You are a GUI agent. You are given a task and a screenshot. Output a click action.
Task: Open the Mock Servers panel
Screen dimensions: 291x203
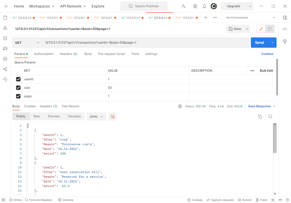pos(5,48)
